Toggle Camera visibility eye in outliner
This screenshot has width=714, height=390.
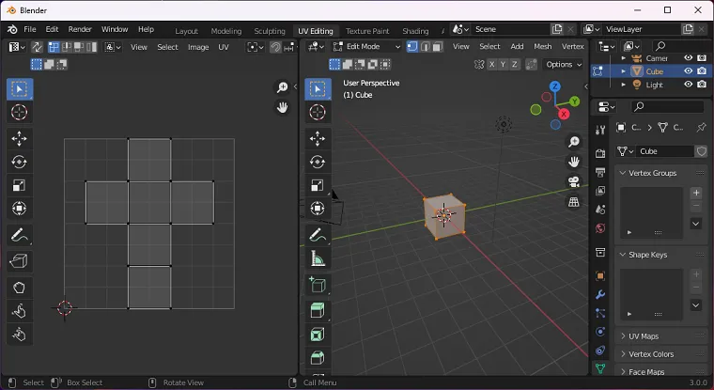[x=688, y=58]
